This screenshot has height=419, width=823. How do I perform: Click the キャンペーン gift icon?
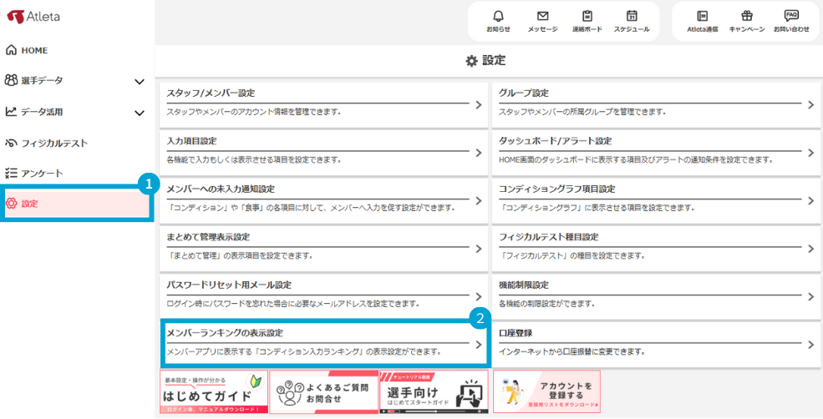[746, 20]
